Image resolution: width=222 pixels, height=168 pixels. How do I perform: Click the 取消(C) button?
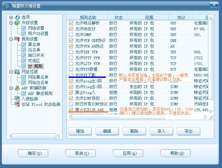tap(80, 153)
